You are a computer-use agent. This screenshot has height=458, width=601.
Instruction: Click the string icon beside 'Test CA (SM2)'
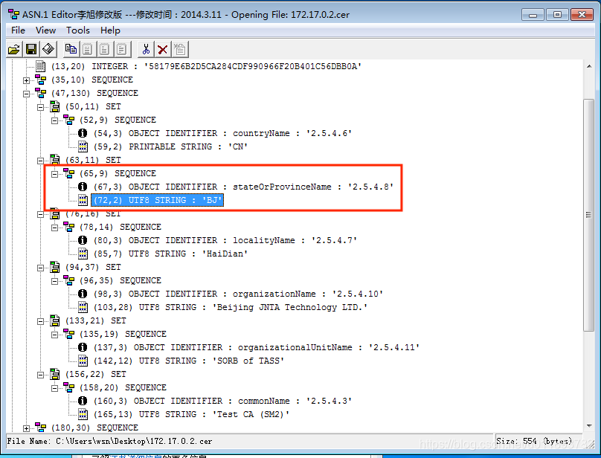83,414
